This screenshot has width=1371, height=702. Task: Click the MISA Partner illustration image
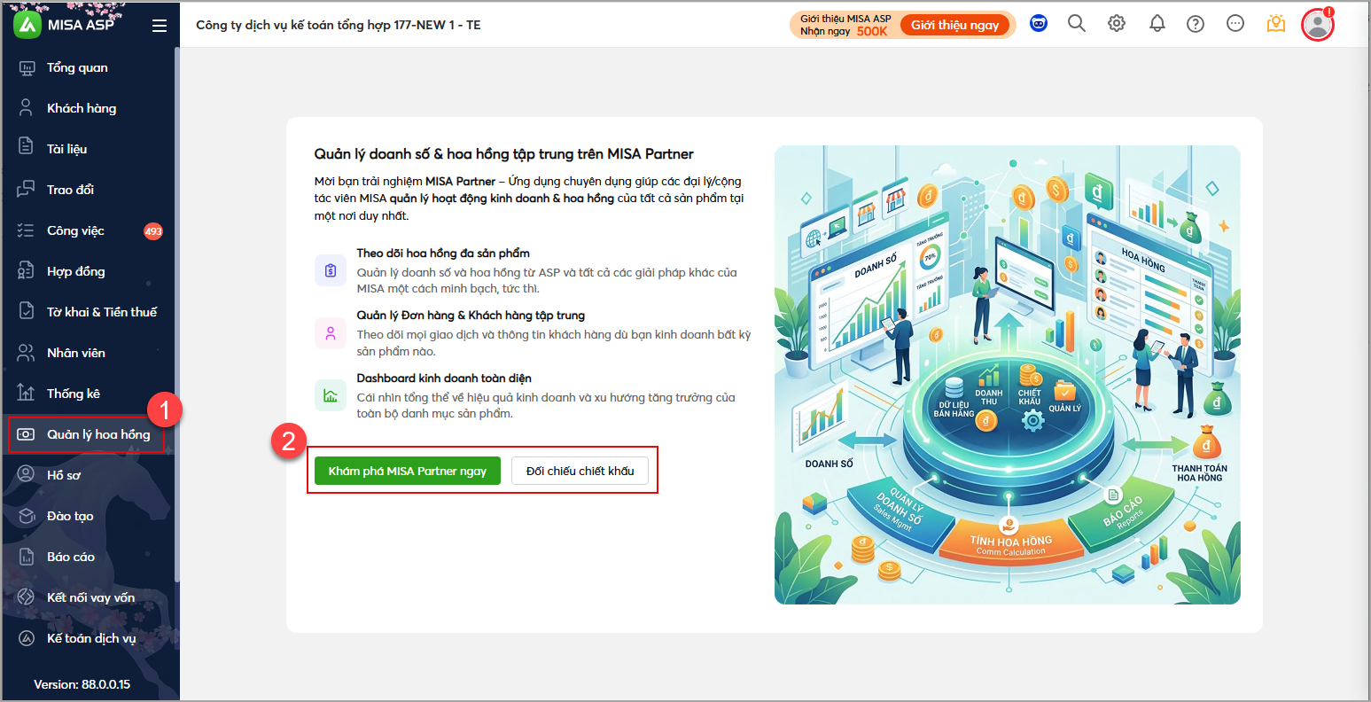pyautogui.click(x=1008, y=375)
